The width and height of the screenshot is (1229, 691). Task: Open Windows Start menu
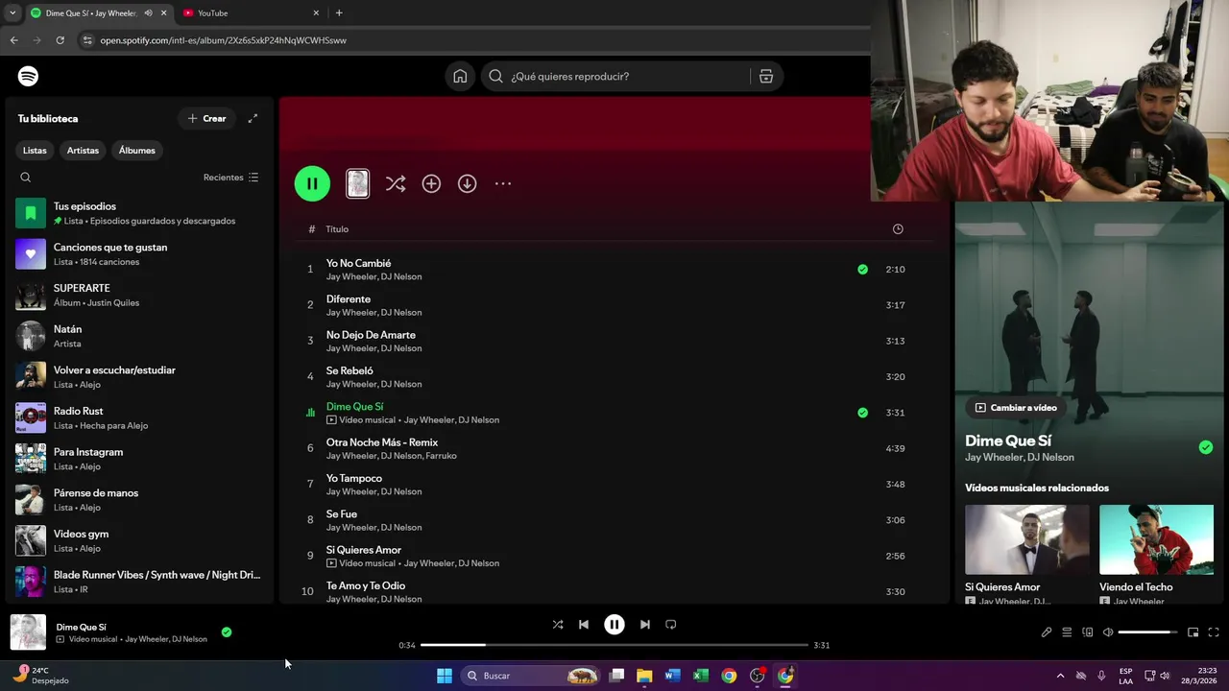445,676
